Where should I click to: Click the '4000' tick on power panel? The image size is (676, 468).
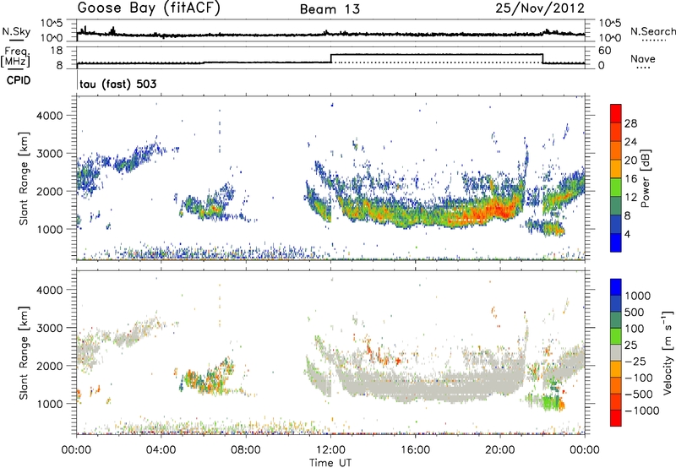tap(49, 116)
